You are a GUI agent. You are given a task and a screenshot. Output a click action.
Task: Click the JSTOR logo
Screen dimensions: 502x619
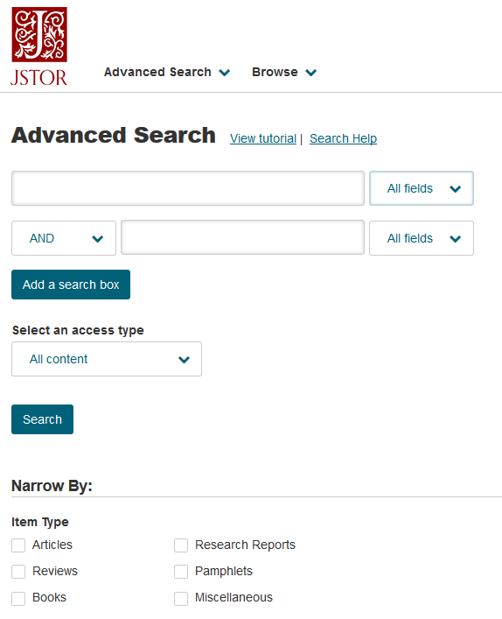[x=39, y=46]
